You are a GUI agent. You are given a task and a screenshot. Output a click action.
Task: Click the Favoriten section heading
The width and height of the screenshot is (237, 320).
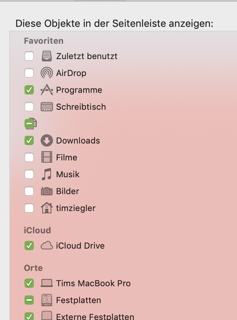pyautogui.click(x=43, y=41)
